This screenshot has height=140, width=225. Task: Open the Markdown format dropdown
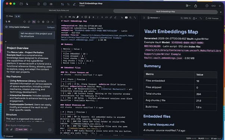click(x=154, y=18)
